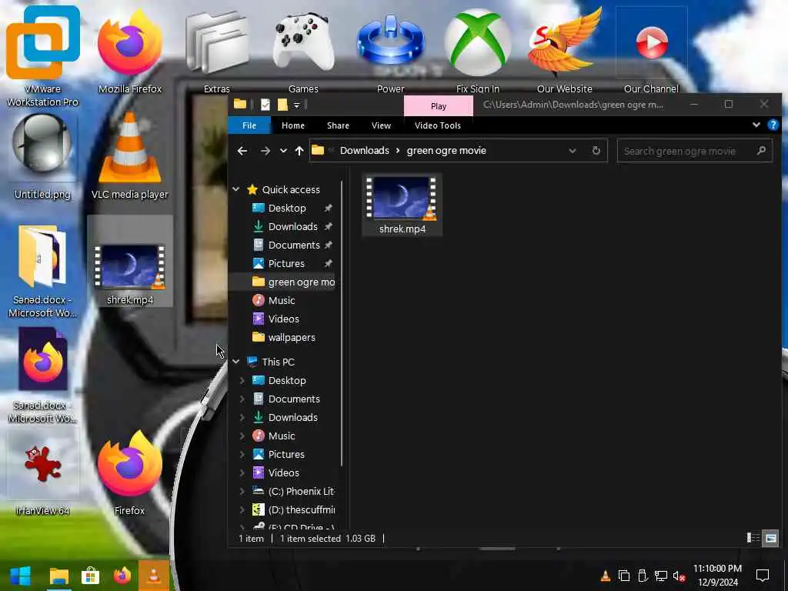Open the notification center icon
788x591 pixels.
pos(763,576)
